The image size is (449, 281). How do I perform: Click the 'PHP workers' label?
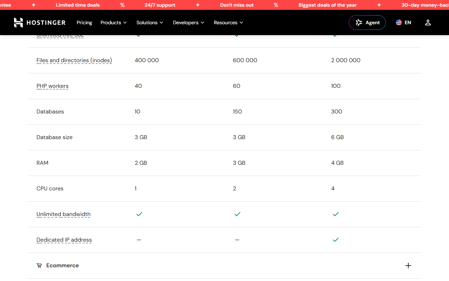pyautogui.click(x=52, y=86)
